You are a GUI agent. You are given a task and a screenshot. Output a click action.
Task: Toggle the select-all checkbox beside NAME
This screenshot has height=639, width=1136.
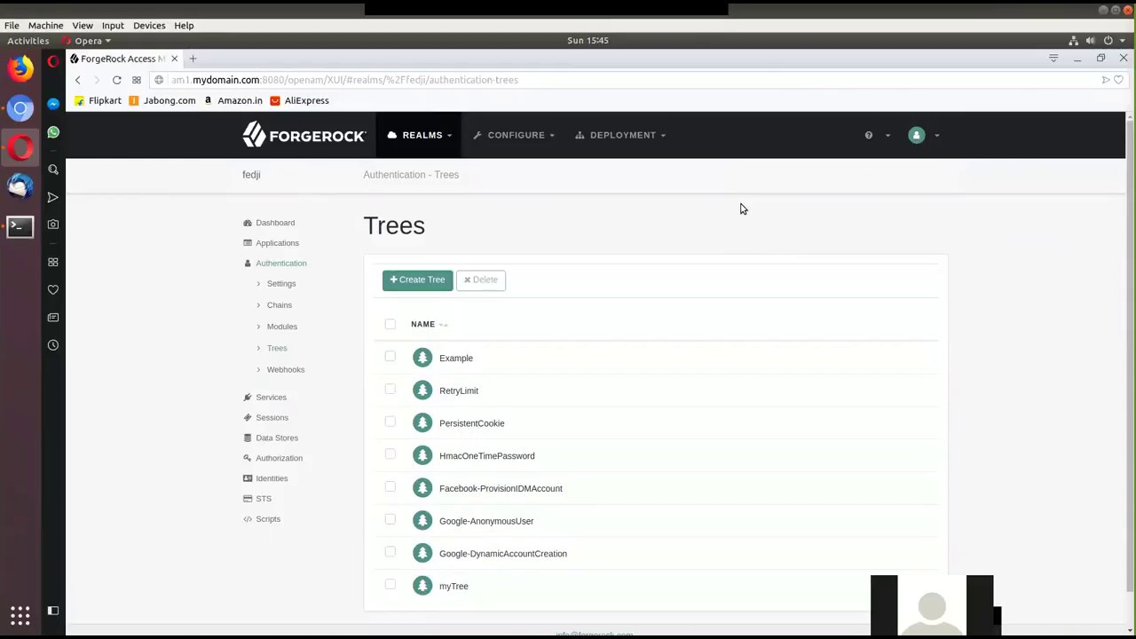(x=390, y=324)
